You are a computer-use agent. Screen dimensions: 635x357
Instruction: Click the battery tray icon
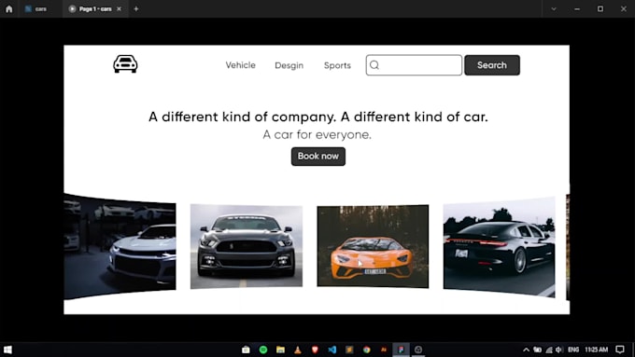pos(537,350)
